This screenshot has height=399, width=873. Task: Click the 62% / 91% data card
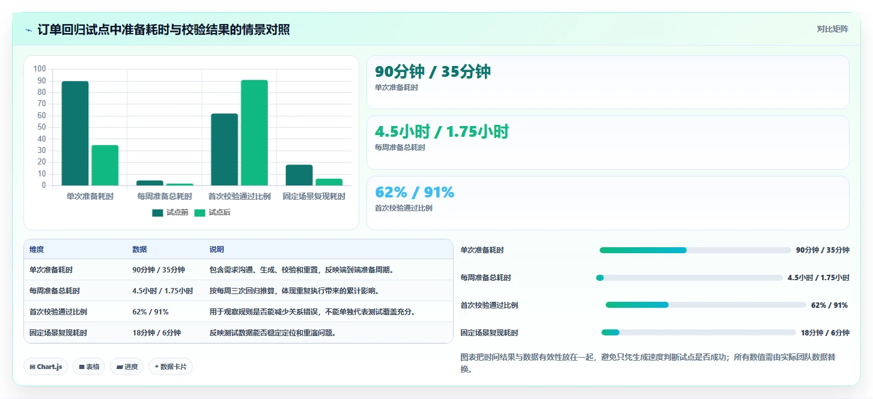[x=607, y=203]
